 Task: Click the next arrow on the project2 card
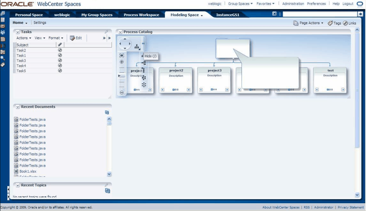tap(189, 90)
